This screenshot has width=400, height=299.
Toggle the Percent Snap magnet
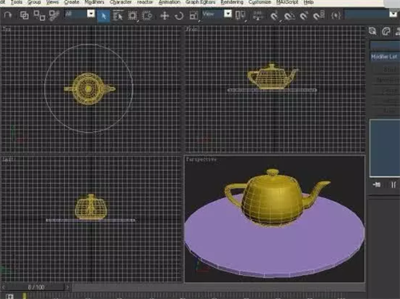304,16
